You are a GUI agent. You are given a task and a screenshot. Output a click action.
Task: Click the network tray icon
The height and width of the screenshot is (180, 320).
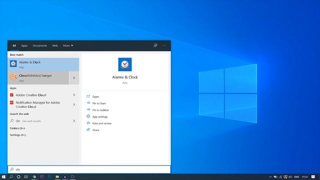tap(280, 177)
